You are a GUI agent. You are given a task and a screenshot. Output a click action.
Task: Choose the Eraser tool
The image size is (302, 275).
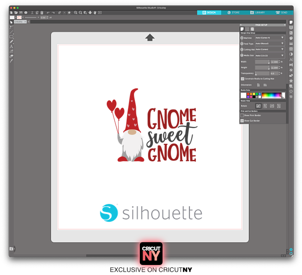[x=11, y=56]
